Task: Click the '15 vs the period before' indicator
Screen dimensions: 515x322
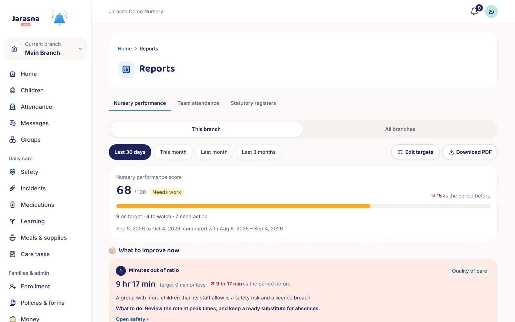Action: [461, 196]
